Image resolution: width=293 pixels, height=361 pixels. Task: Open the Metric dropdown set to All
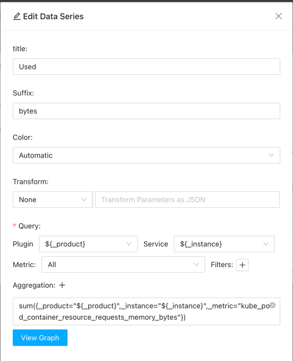123,265
